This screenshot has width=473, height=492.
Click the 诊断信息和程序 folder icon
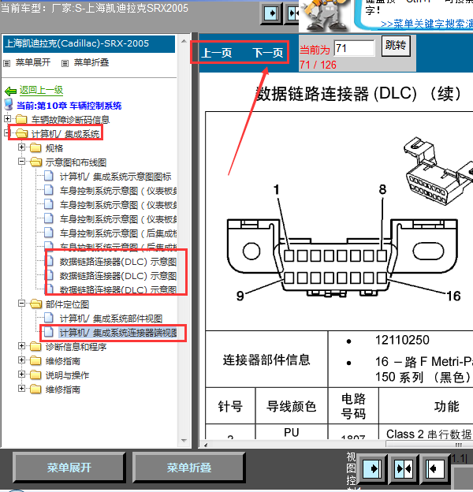tap(35, 346)
